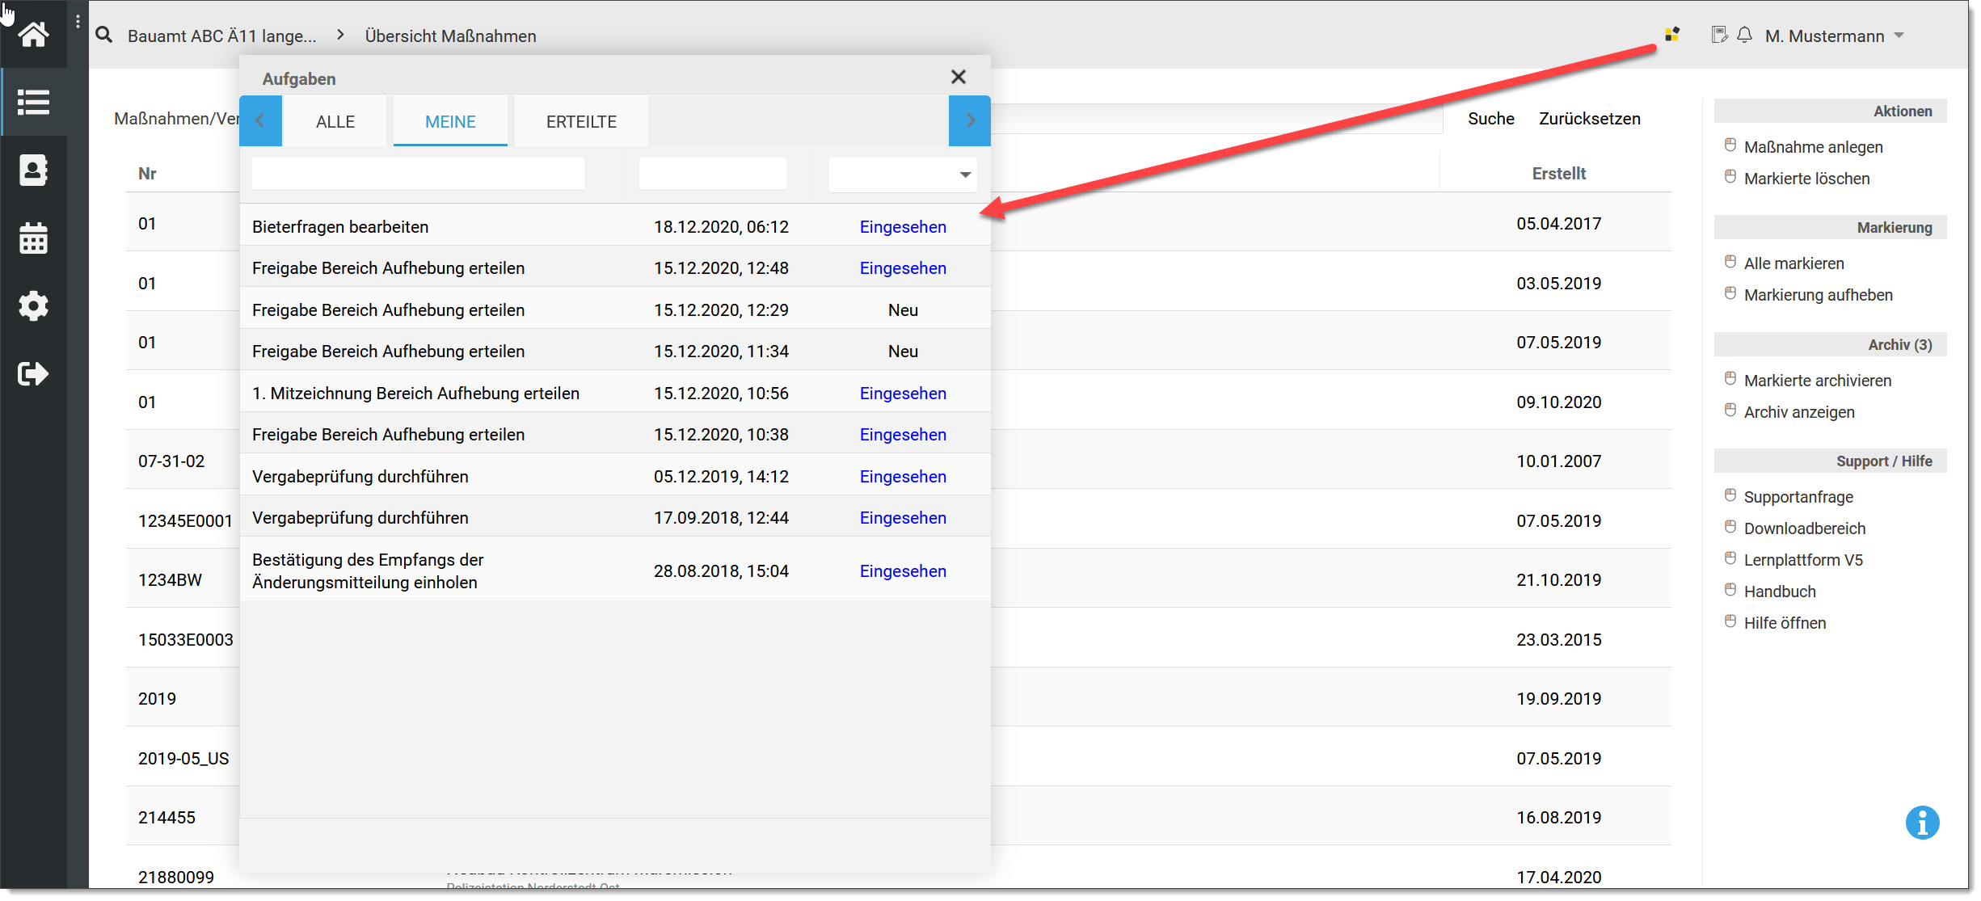
Task: Click the colored tasks squares icon
Action: (1672, 34)
